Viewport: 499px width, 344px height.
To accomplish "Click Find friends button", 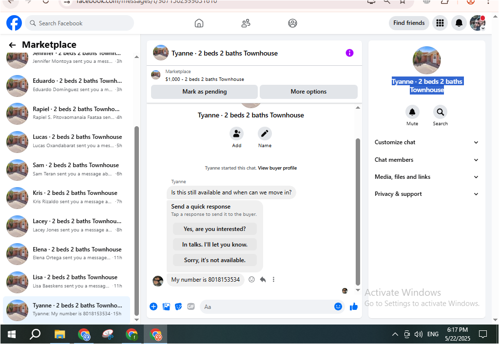I will point(409,23).
